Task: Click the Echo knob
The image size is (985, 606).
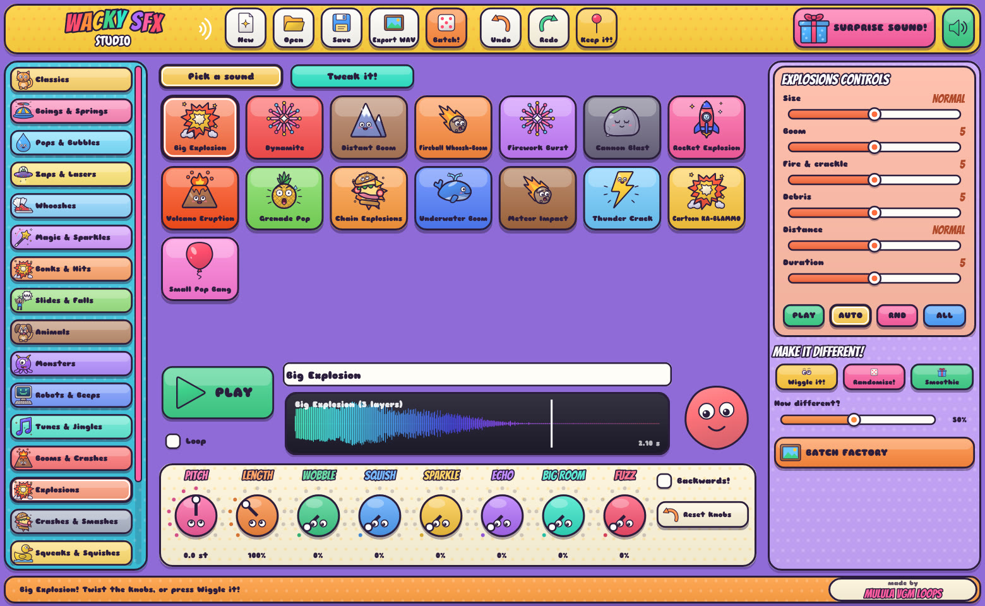Action: click(502, 516)
